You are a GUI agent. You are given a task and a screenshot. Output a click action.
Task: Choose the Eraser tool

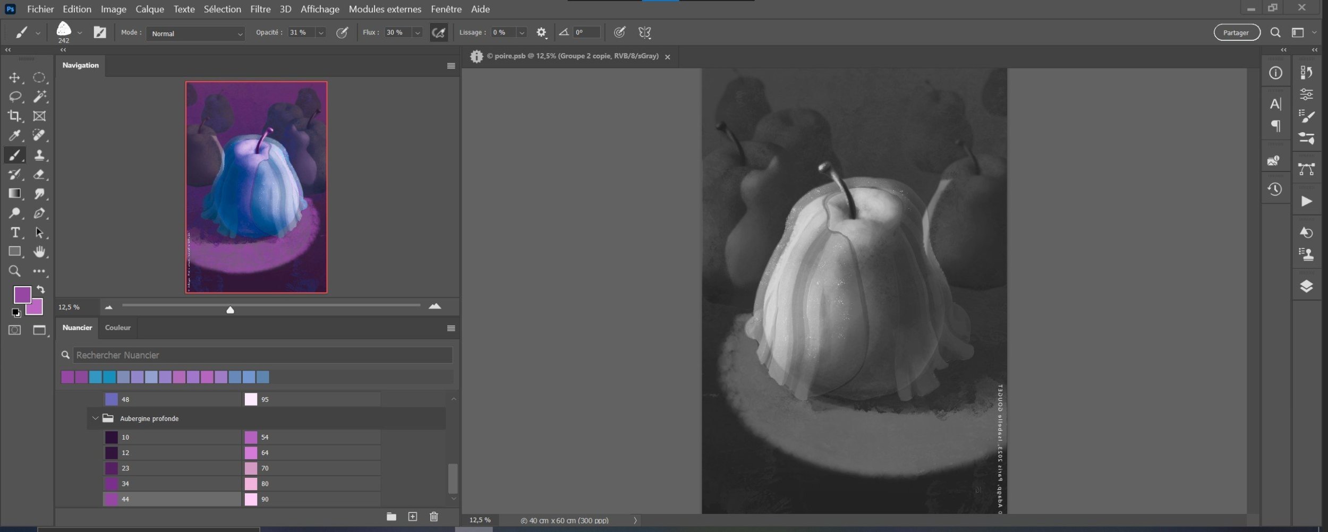[x=39, y=175]
